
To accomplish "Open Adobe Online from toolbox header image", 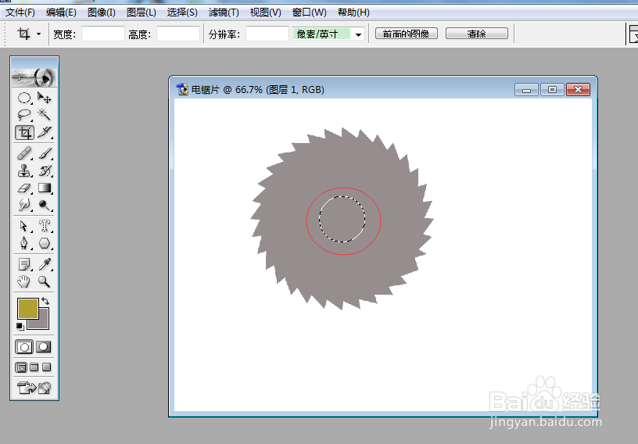I will 34,77.
